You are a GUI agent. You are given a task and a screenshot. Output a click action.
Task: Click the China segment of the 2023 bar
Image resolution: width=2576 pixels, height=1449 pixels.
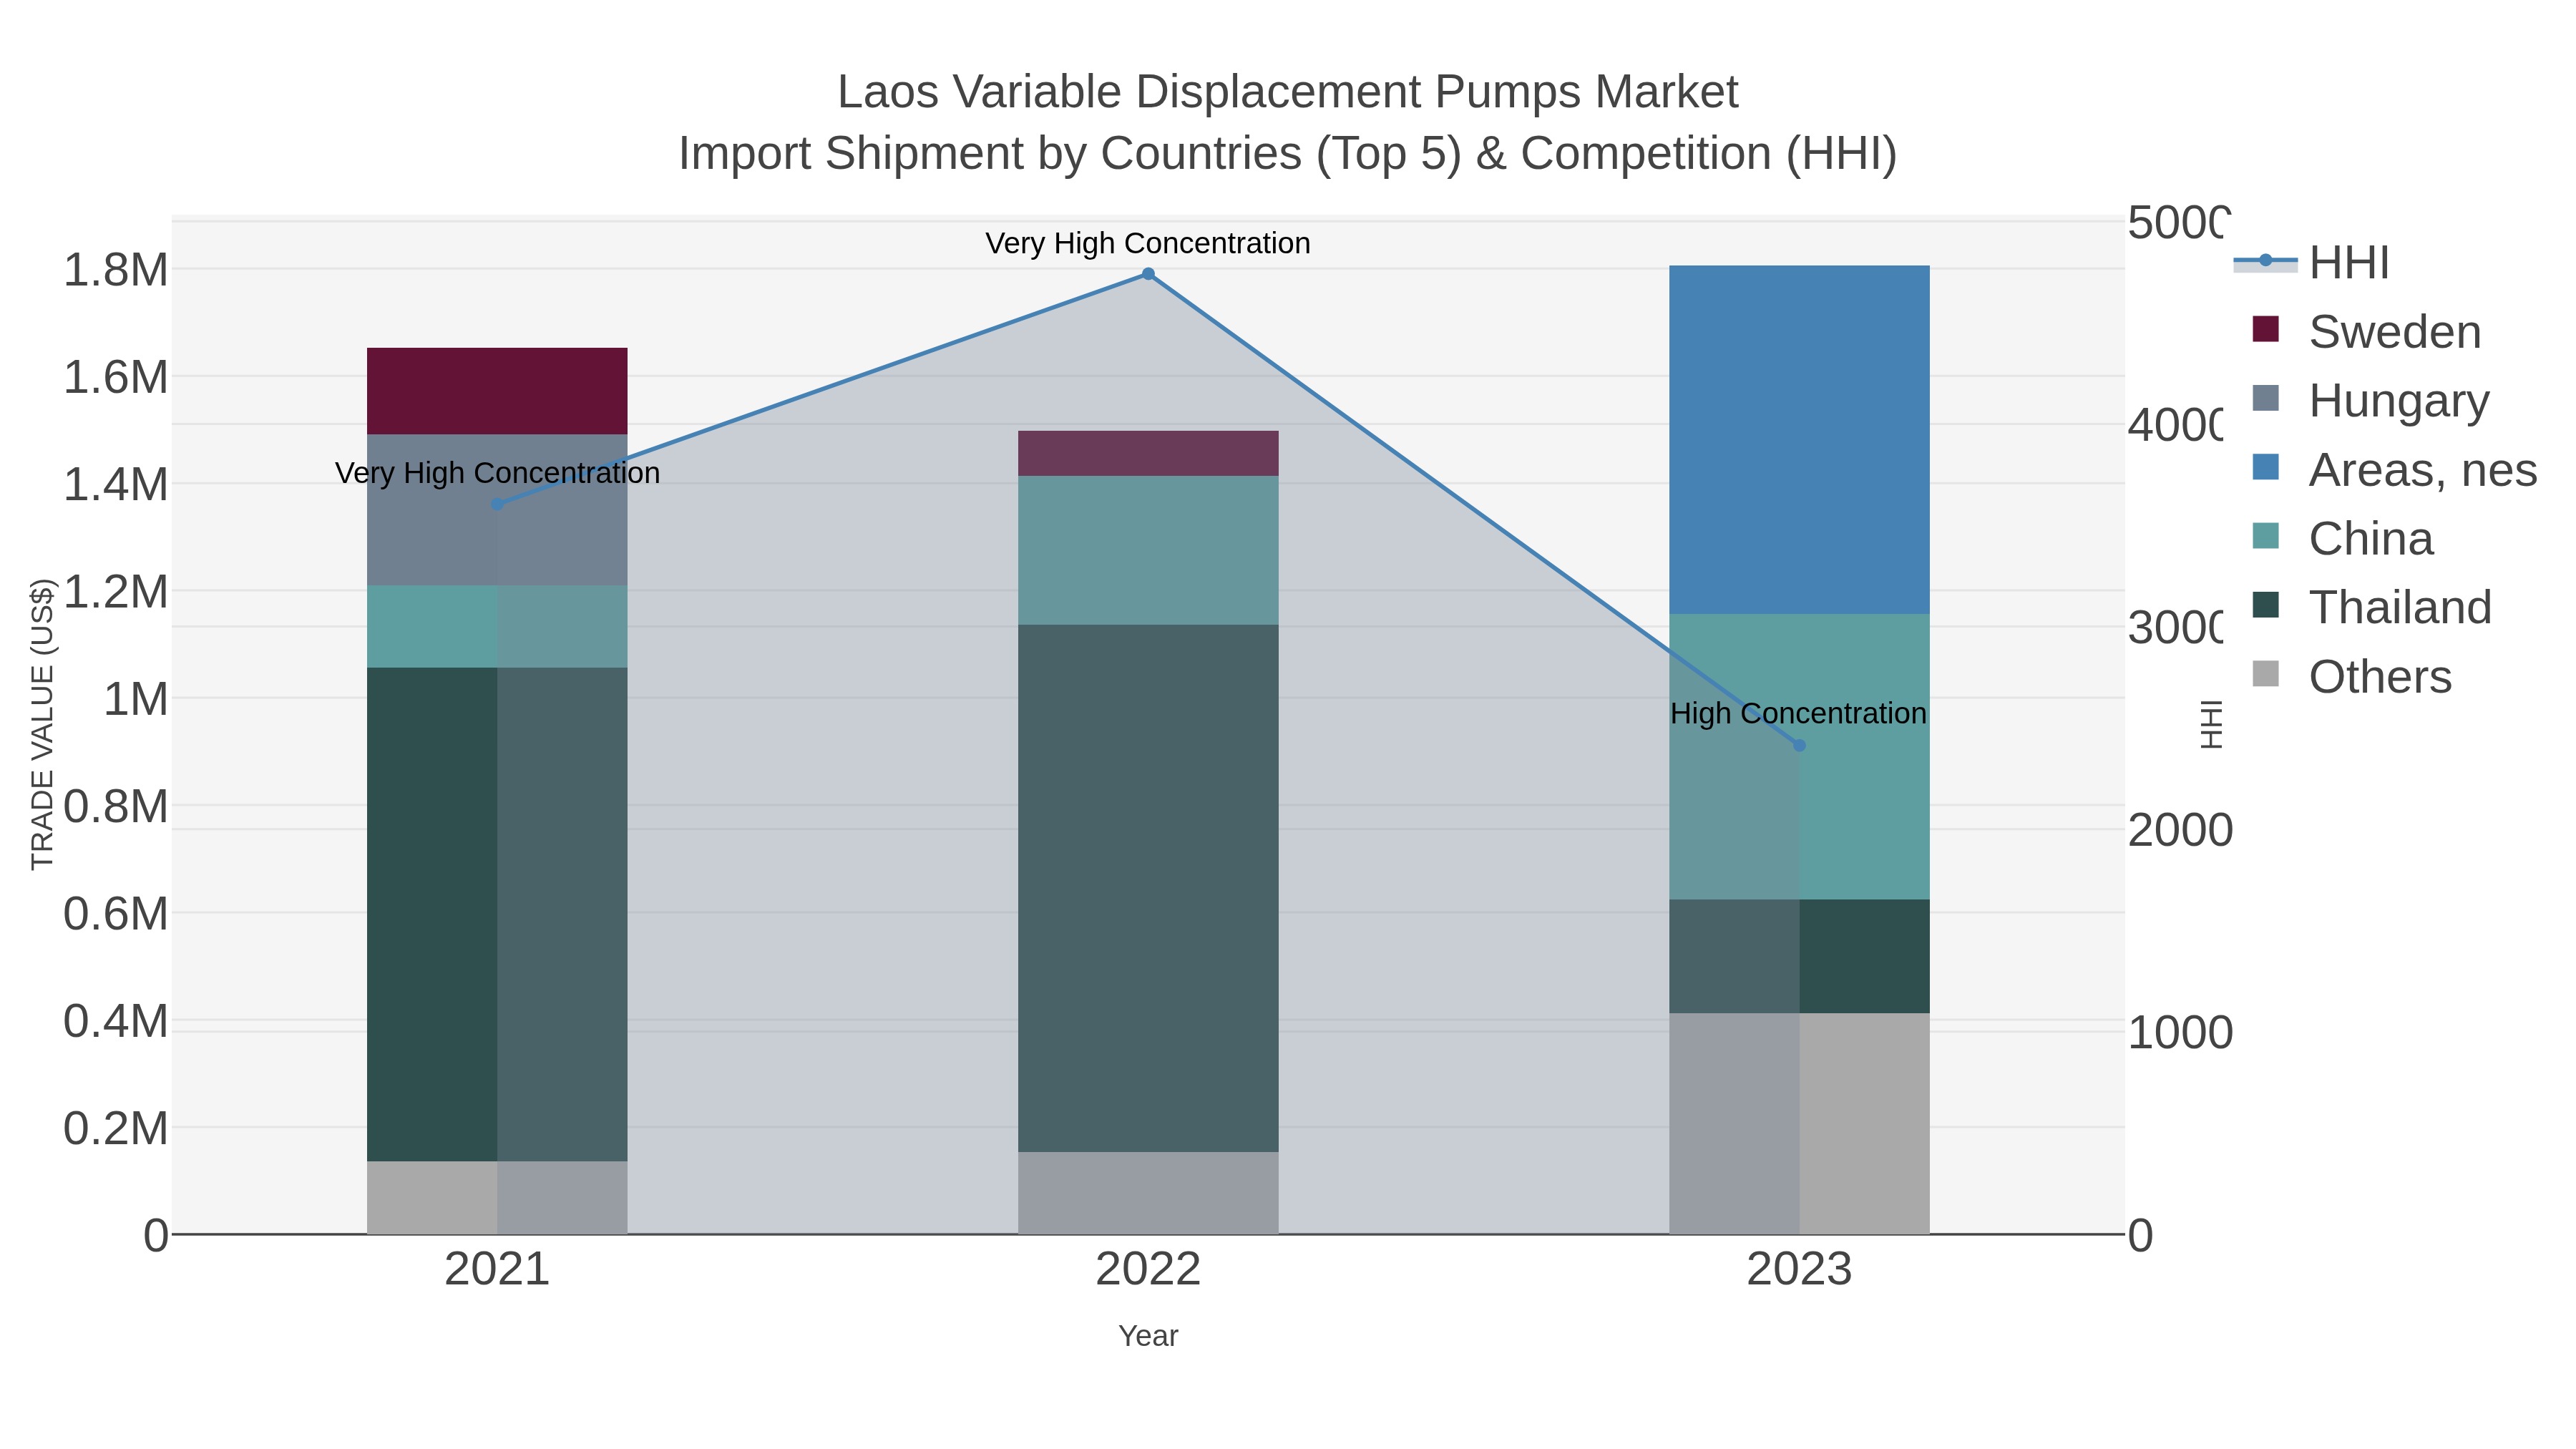pyautogui.click(x=1799, y=757)
